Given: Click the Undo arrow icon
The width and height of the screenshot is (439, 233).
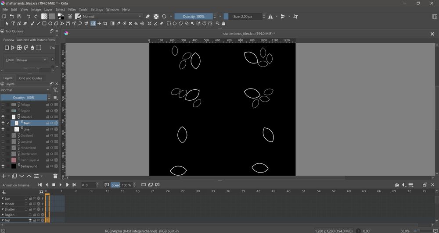Looking at the screenshot, I should pos(29,17).
